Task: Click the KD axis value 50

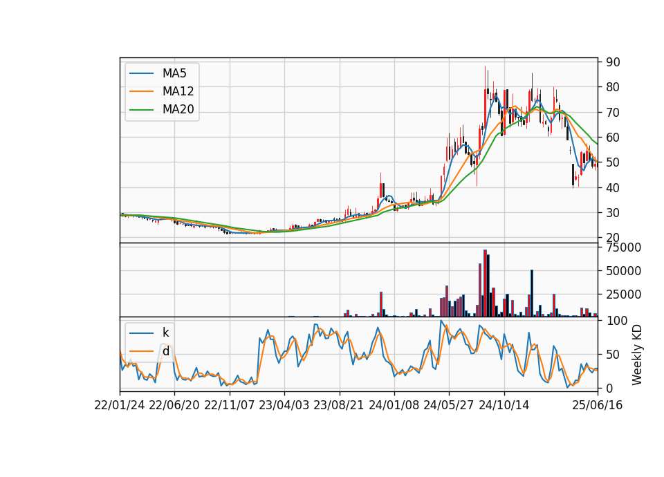Action: pyautogui.click(x=613, y=355)
